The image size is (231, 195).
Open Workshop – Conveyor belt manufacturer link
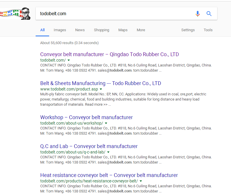[86, 117]
